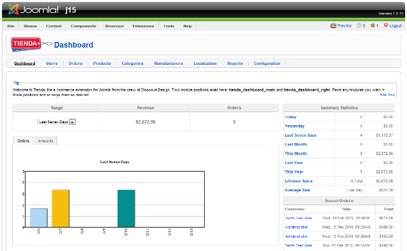The width and height of the screenshot is (407, 251).
Task: Click the Dashboard page heading
Action: [74, 45]
